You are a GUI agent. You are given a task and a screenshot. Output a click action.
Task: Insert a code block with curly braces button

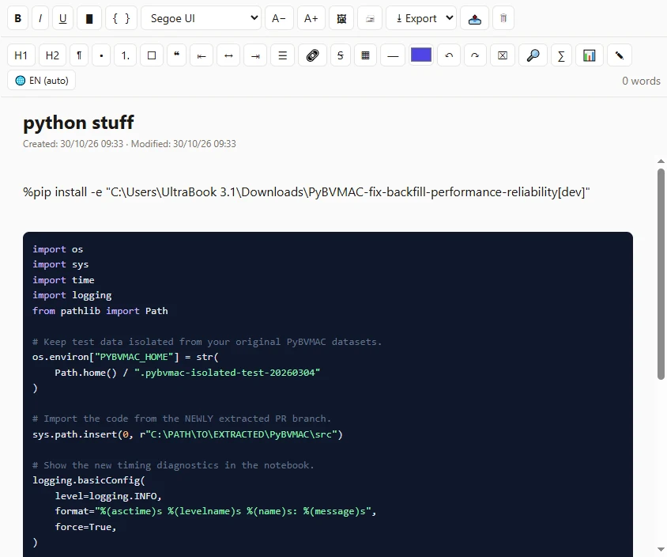point(121,18)
